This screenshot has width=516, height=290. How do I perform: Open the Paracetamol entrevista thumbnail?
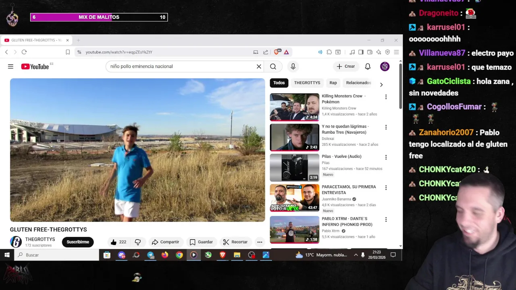pyautogui.click(x=294, y=198)
